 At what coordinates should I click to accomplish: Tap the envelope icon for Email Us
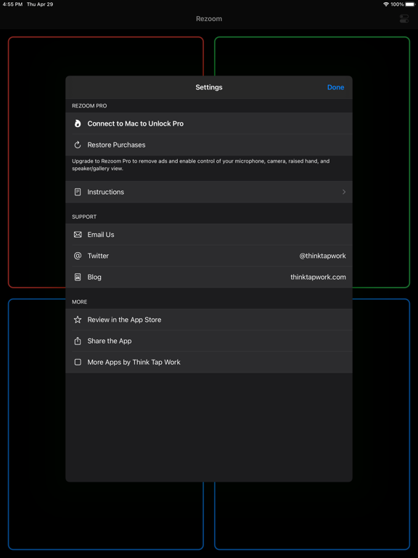pos(78,235)
